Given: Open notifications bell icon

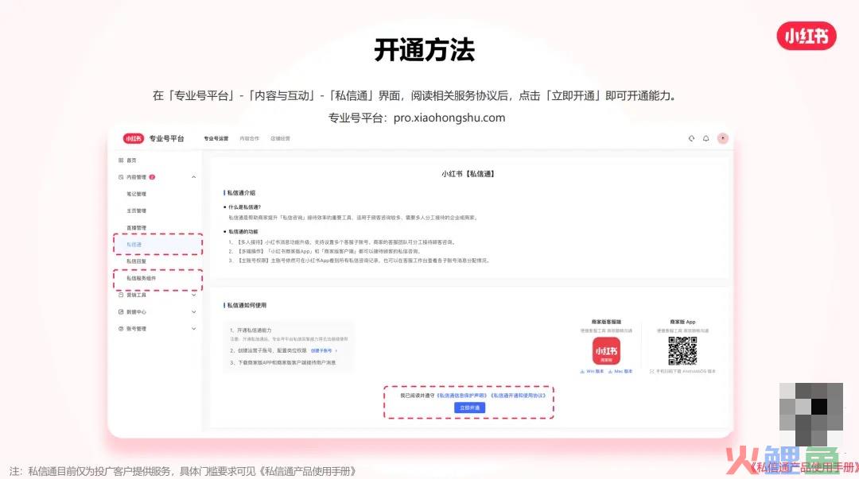Looking at the screenshot, I should [x=706, y=138].
